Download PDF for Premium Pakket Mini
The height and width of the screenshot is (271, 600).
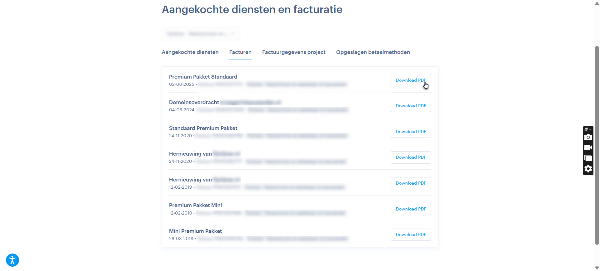coord(411,209)
